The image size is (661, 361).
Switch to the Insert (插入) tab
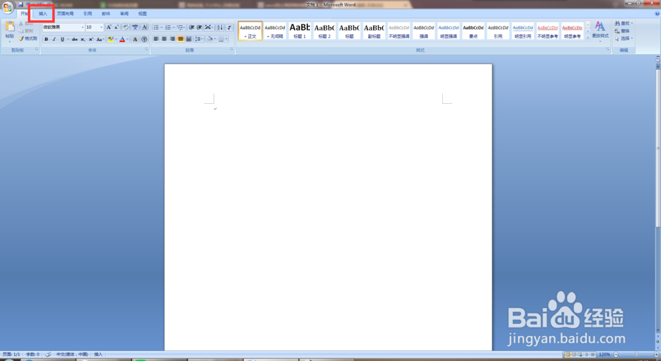click(43, 14)
